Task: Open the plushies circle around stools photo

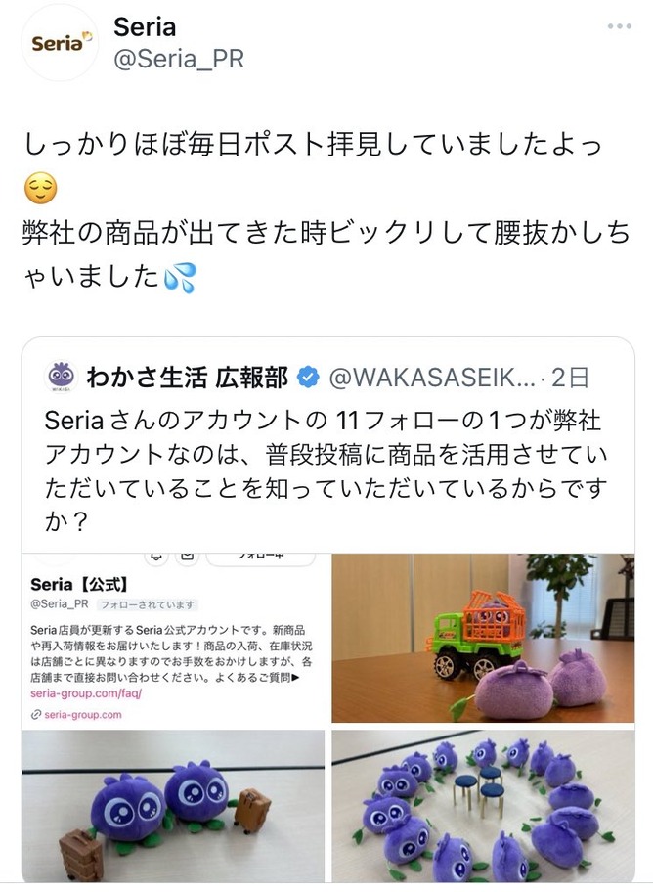Action: 483,807
